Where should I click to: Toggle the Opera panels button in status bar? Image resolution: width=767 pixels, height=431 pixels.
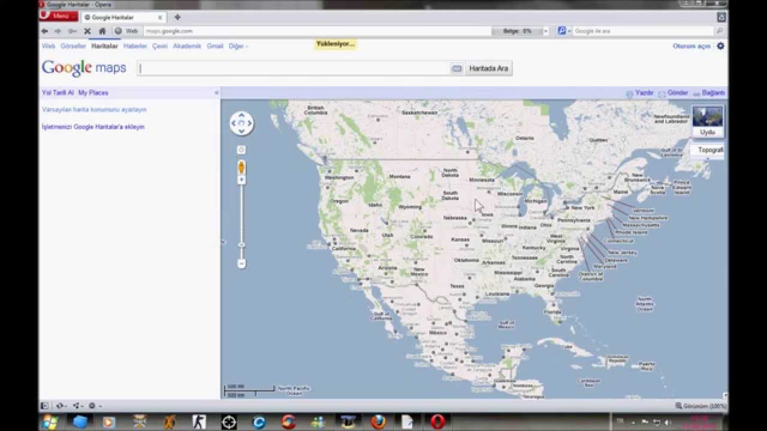[x=45, y=406]
